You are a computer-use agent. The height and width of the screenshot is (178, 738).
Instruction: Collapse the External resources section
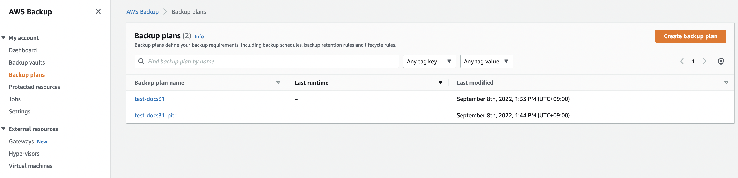click(x=3, y=129)
